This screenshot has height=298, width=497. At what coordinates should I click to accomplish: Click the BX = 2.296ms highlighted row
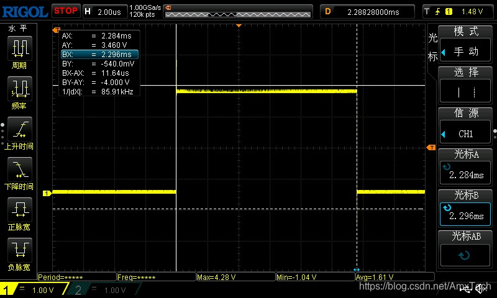coord(99,55)
